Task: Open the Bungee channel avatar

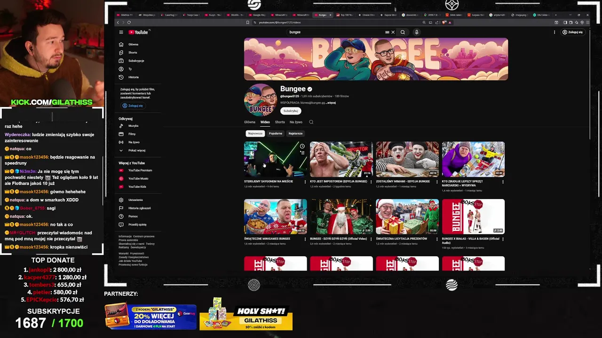Action: tap(260, 100)
